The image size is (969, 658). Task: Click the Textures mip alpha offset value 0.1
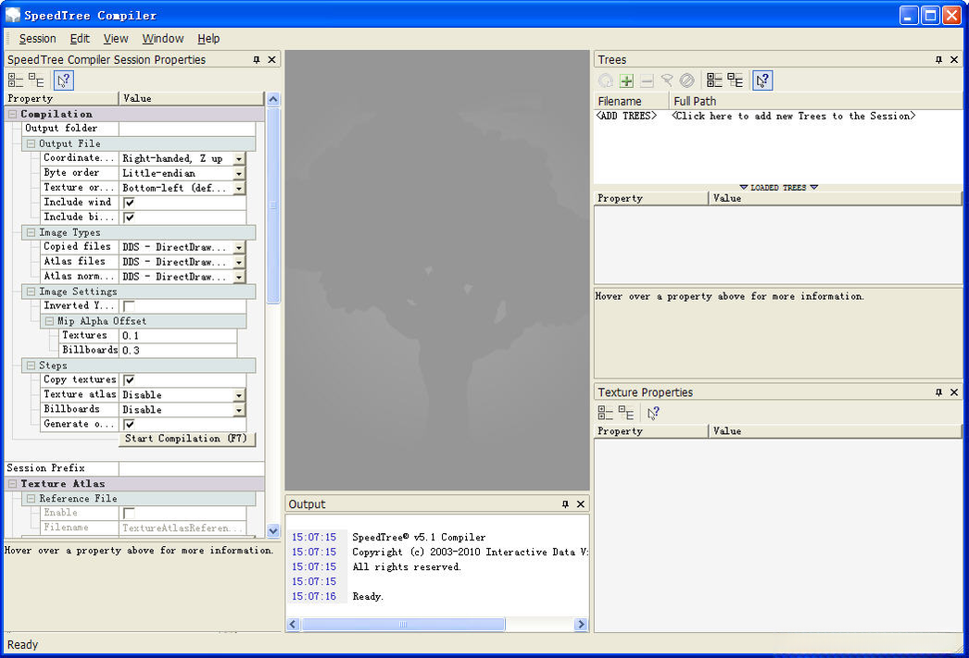coord(177,336)
